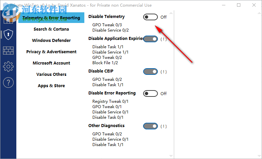Screen dimensions: 262x159
Task: Click the scroll down arrow of tweak list
Action: (171, 156)
